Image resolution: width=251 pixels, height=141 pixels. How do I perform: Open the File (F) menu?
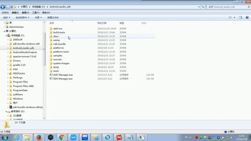pyautogui.click(x=5, y=13)
